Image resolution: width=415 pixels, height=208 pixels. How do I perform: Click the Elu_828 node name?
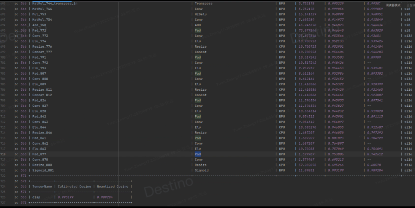[39, 111]
